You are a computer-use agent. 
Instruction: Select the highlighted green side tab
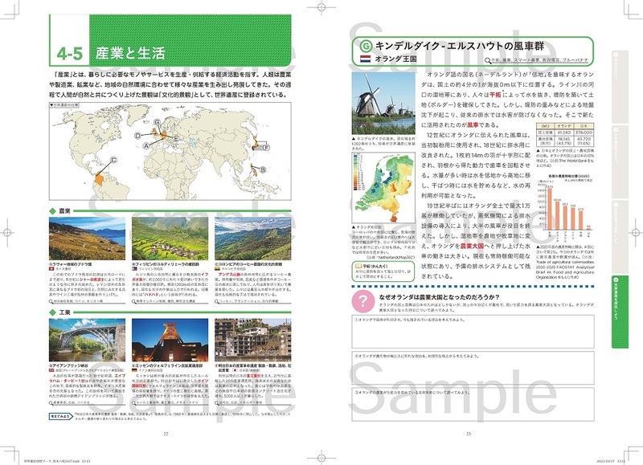(620, 312)
